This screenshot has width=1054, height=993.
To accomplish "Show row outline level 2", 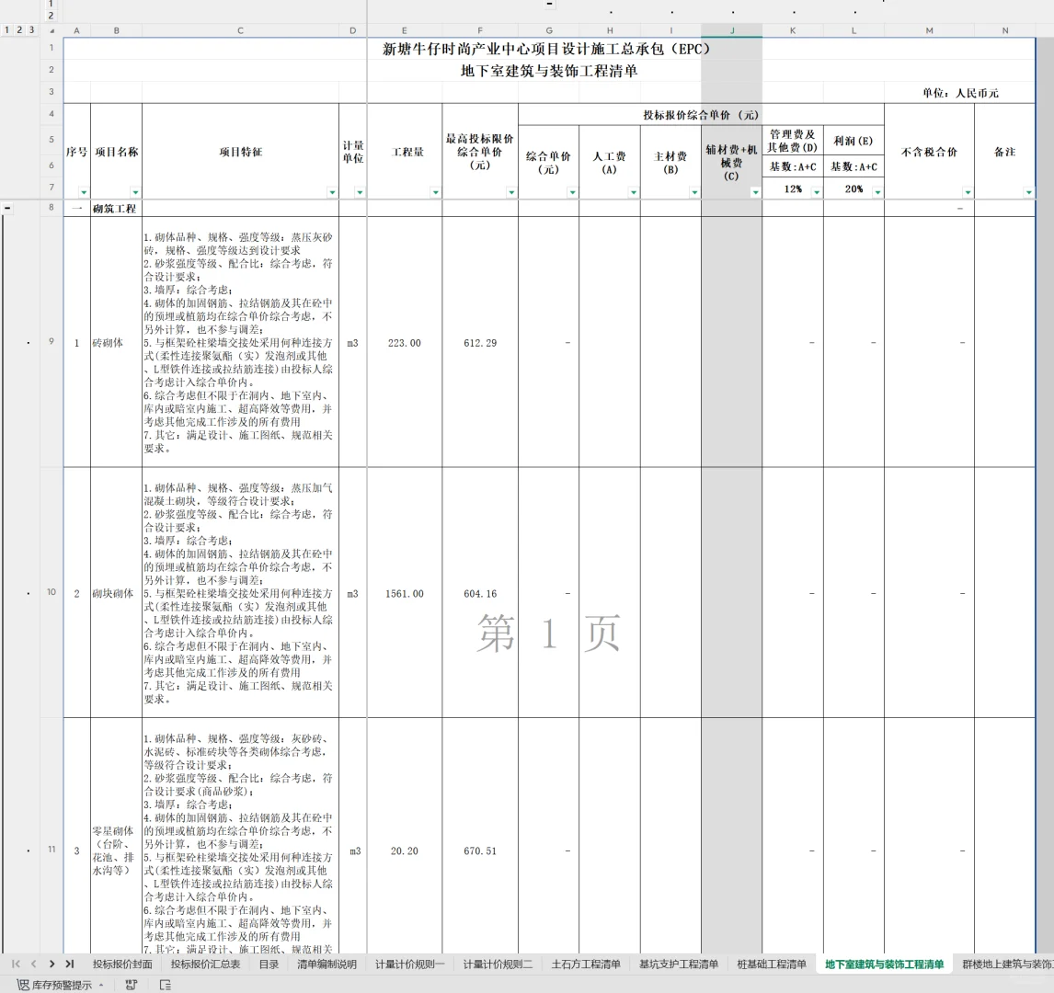I will click(x=18, y=29).
